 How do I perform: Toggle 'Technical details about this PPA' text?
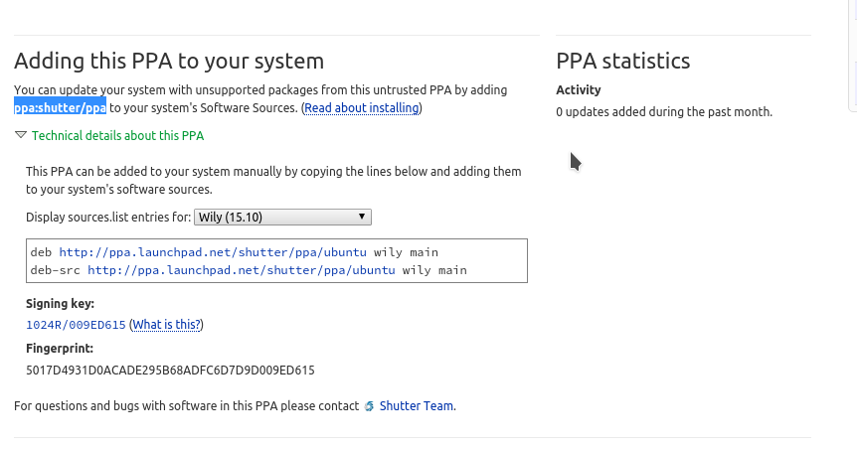coord(117,136)
